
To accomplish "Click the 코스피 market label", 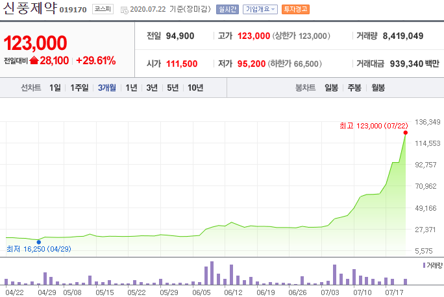I will 103,9.
